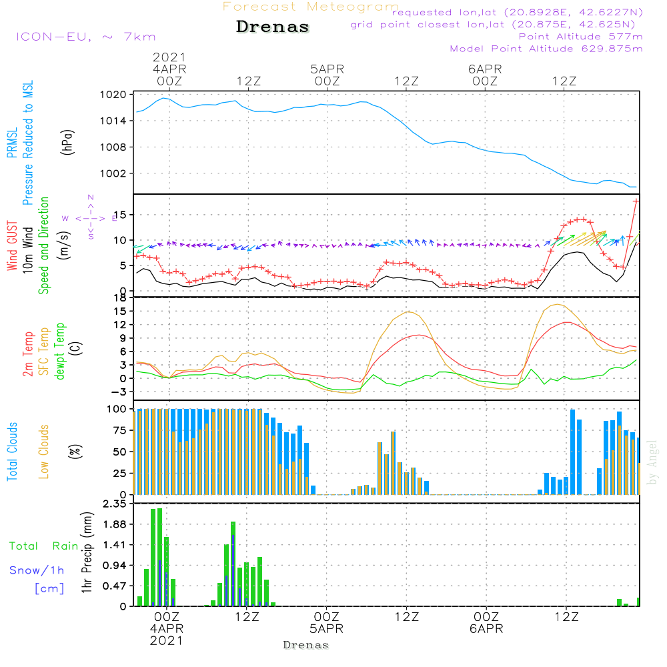Click the 'Drenas' title at top
The height and width of the screenshot is (667, 667).
click(x=273, y=27)
